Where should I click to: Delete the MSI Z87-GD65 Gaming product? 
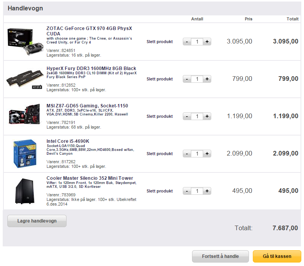[x=160, y=117]
